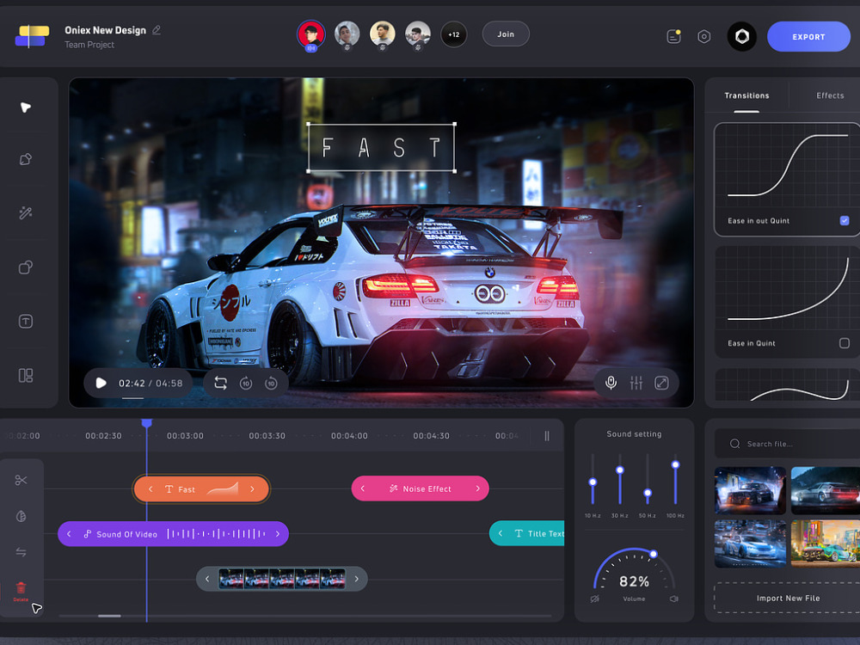Click right chevron on Fast clip
The width and height of the screenshot is (860, 645).
click(252, 488)
